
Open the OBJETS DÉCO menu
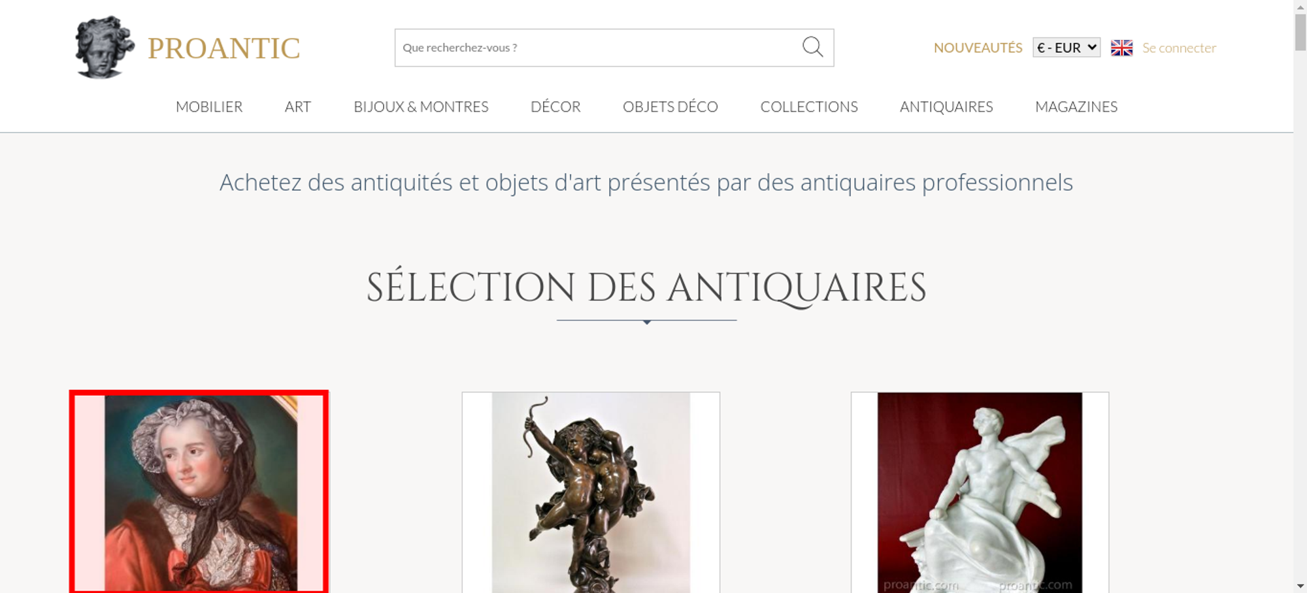tap(670, 106)
